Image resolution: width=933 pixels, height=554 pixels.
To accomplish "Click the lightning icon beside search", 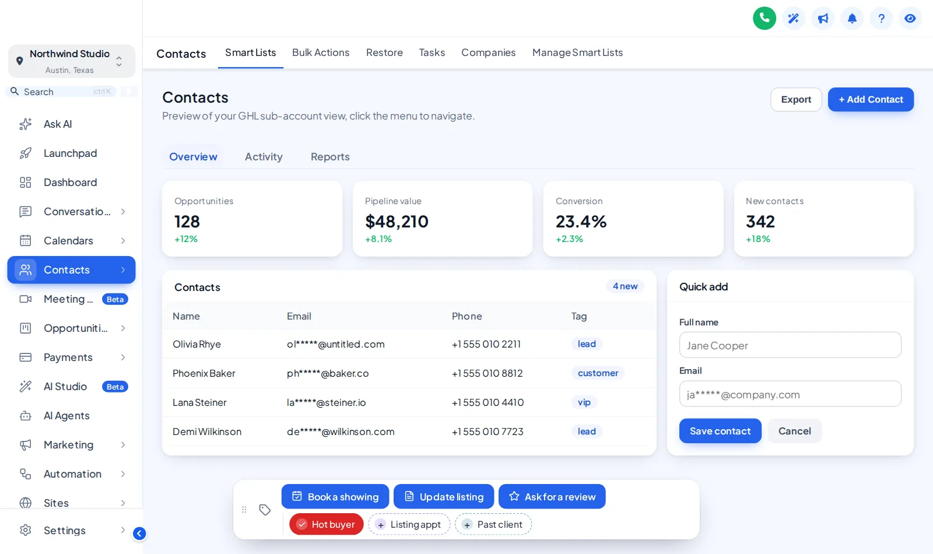I will coord(129,92).
